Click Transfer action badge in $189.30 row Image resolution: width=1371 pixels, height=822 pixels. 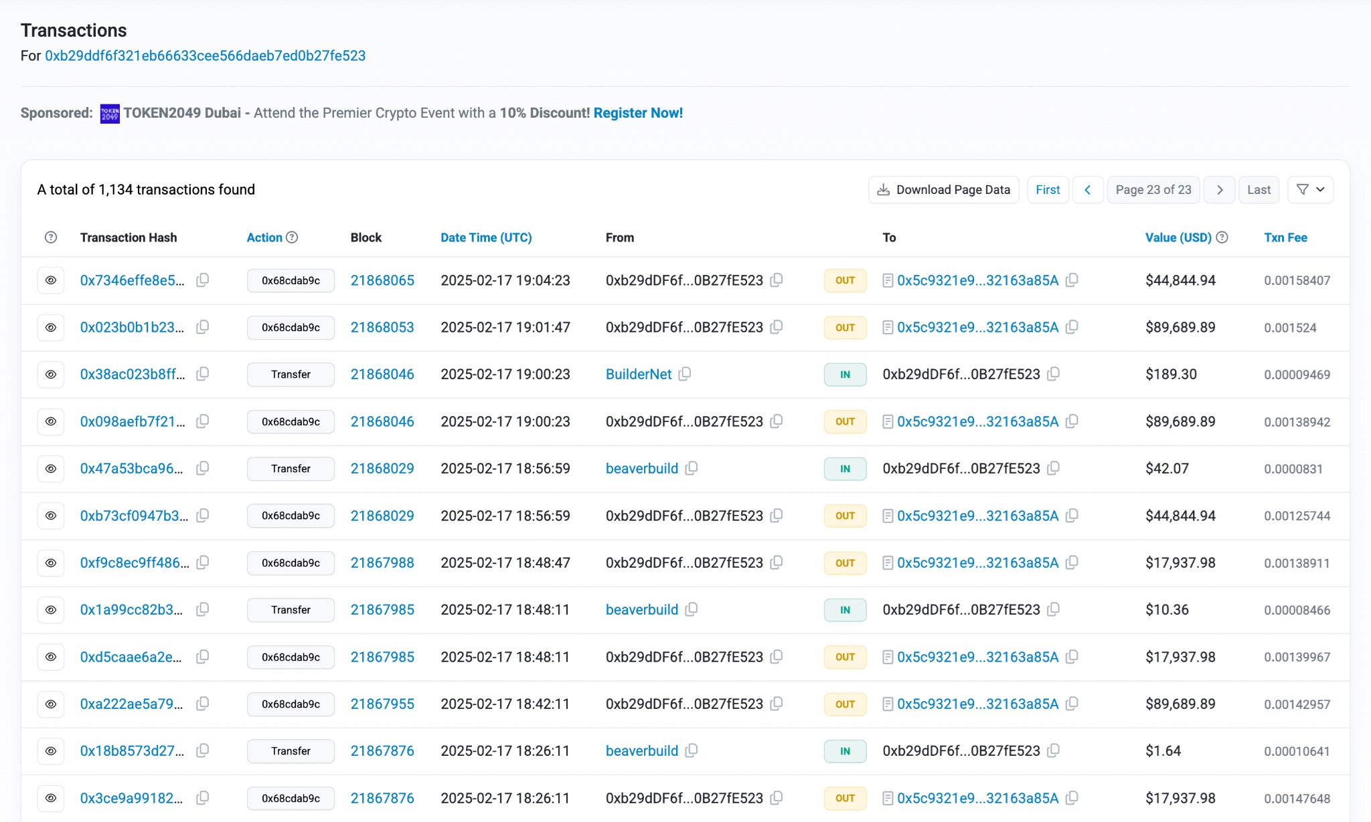coord(291,375)
